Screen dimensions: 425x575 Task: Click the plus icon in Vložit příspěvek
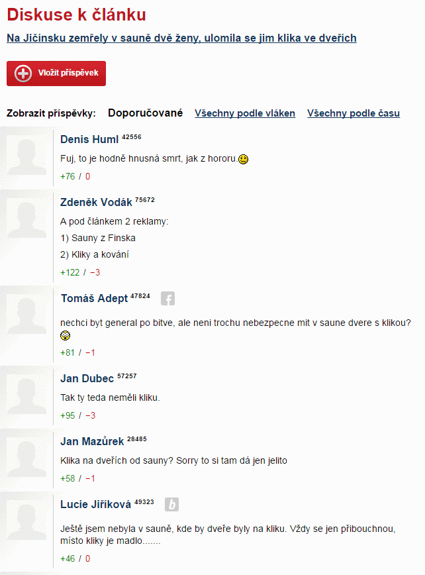coord(23,74)
